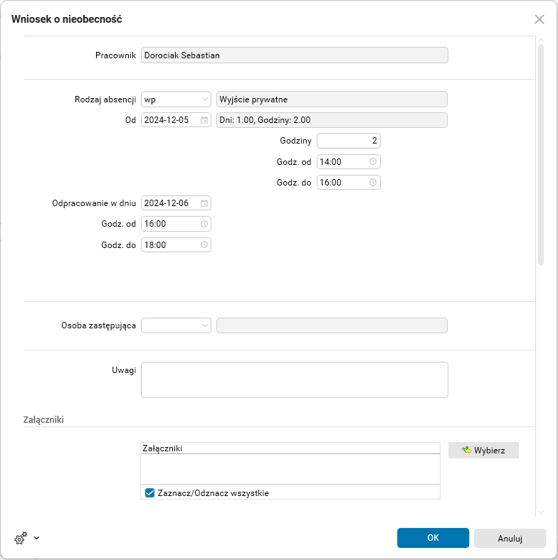Screen dimensions: 558x560
Task: Expand Osoba zastępująca dropdown
Action: click(205, 325)
